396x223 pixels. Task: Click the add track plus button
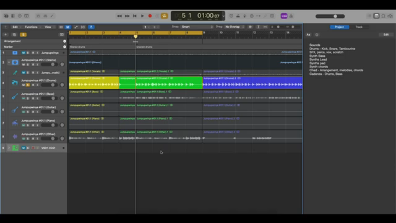tap(6, 35)
